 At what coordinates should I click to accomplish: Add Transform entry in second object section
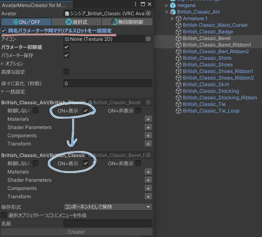tap(148, 197)
